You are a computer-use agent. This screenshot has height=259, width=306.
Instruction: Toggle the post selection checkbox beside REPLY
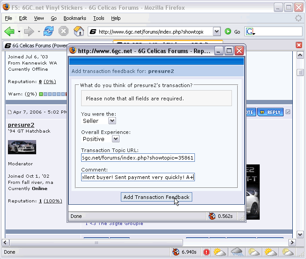click(x=288, y=112)
